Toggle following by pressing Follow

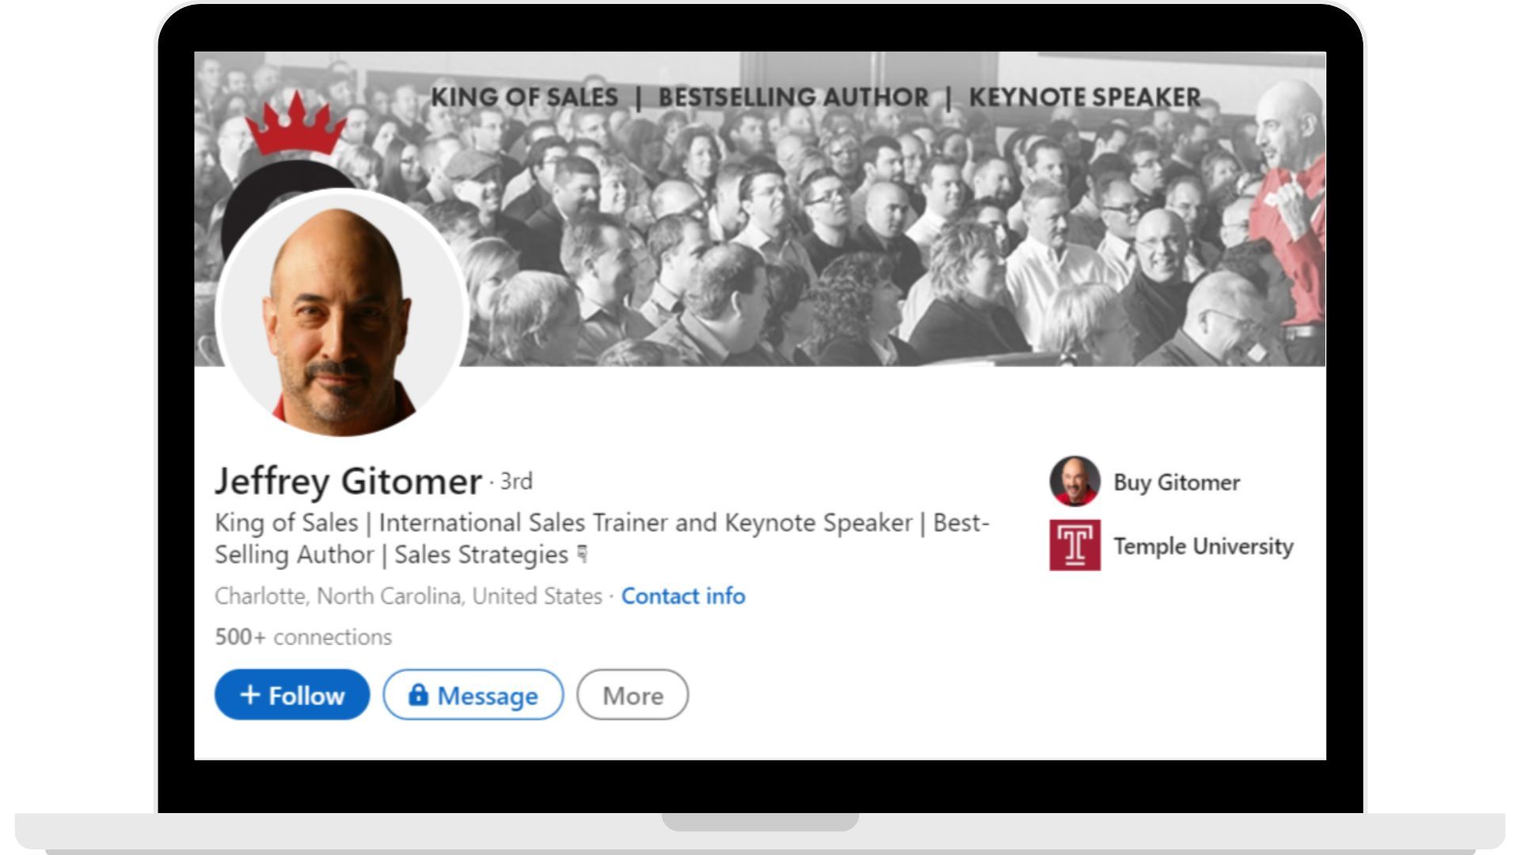tap(291, 695)
